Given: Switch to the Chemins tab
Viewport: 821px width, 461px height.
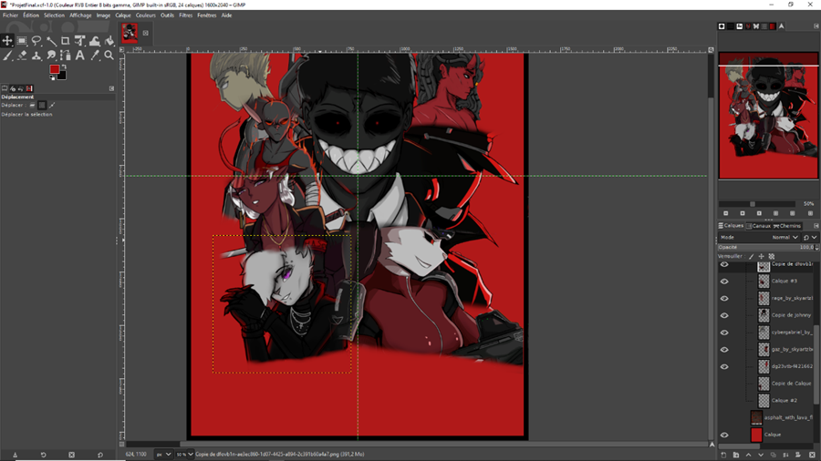Looking at the screenshot, I should click(787, 226).
